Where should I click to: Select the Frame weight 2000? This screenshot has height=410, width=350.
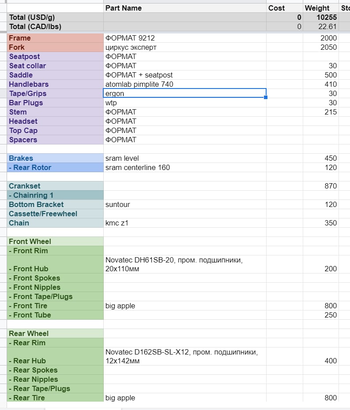pos(321,38)
